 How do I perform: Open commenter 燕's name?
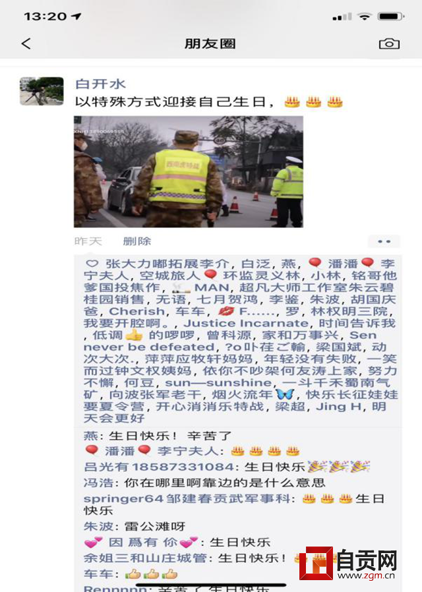tap(90, 436)
